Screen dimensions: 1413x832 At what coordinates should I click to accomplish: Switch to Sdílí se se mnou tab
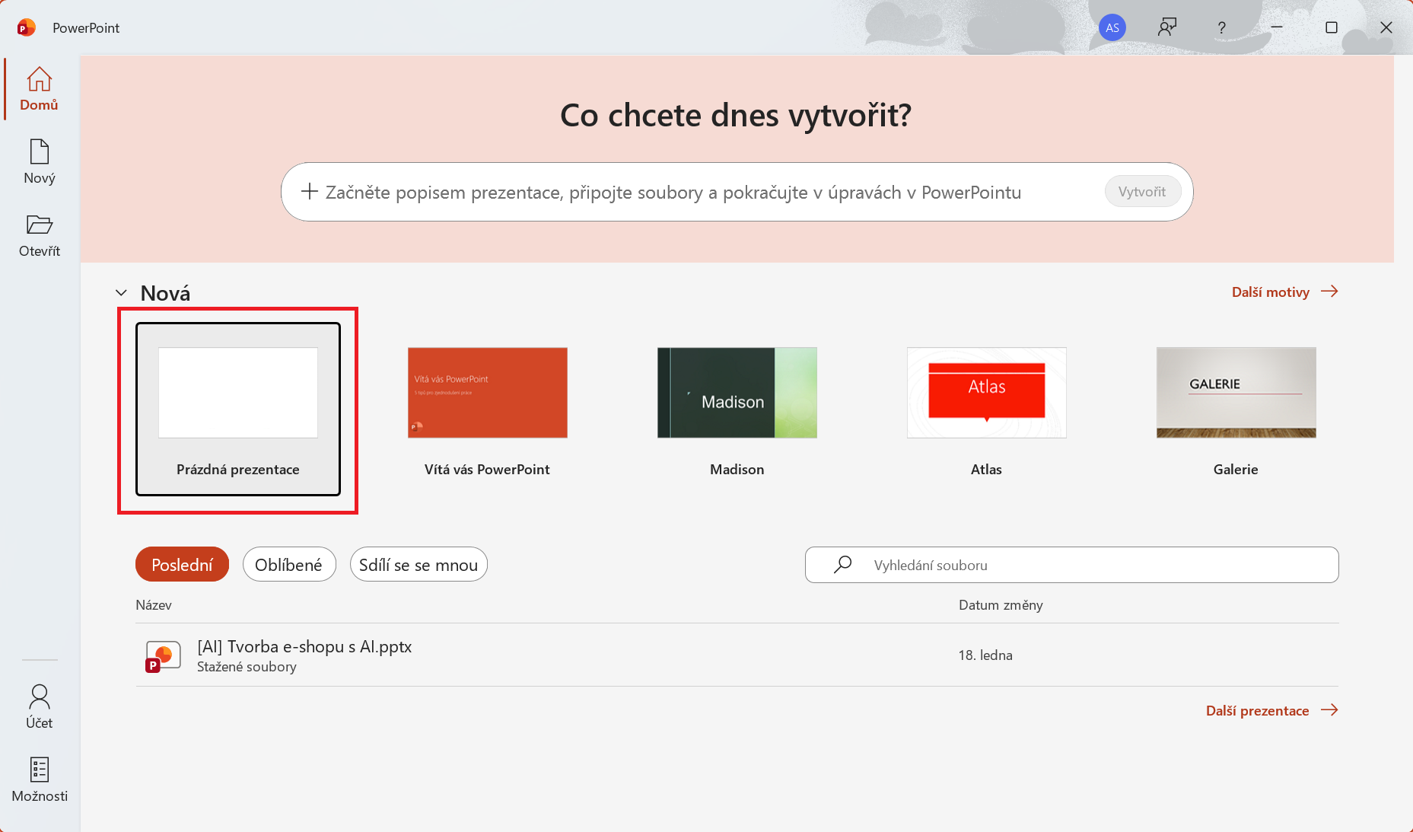pos(418,564)
